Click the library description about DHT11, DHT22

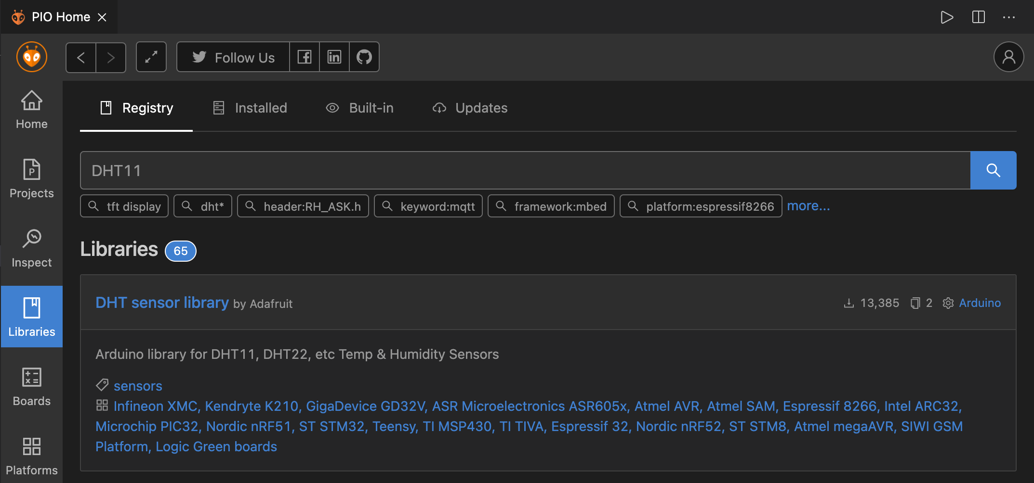(x=297, y=354)
